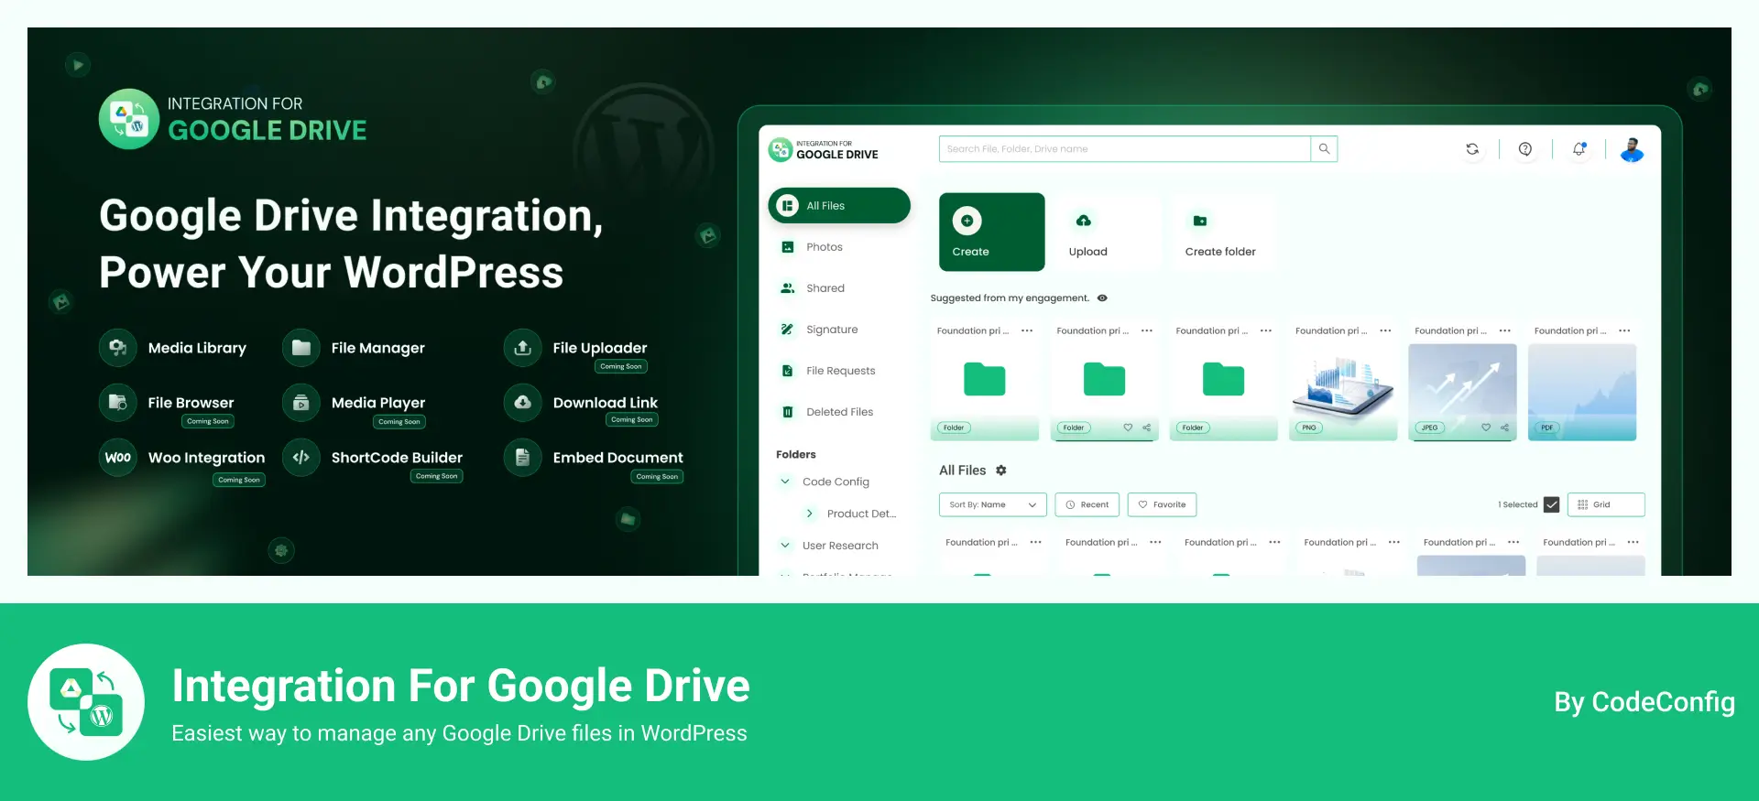Screen dimensions: 1759x801
Task: Click the heart icon on the Folder card
Action: point(1128,428)
